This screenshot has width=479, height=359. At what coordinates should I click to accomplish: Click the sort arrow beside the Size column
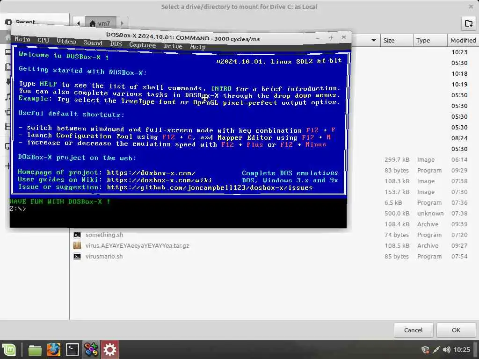(x=374, y=40)
